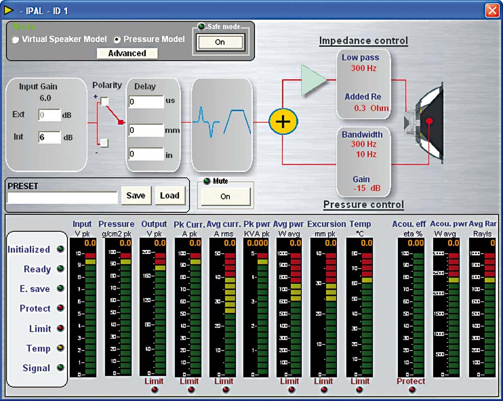This screenshot has width=503, height=401.
Task: Click the yellow summing plus junction icon
Action: click(283, 122)
